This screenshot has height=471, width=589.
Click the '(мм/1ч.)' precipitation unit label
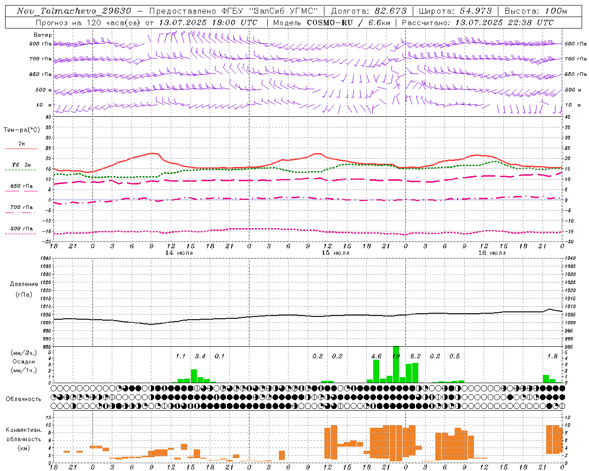24,370
